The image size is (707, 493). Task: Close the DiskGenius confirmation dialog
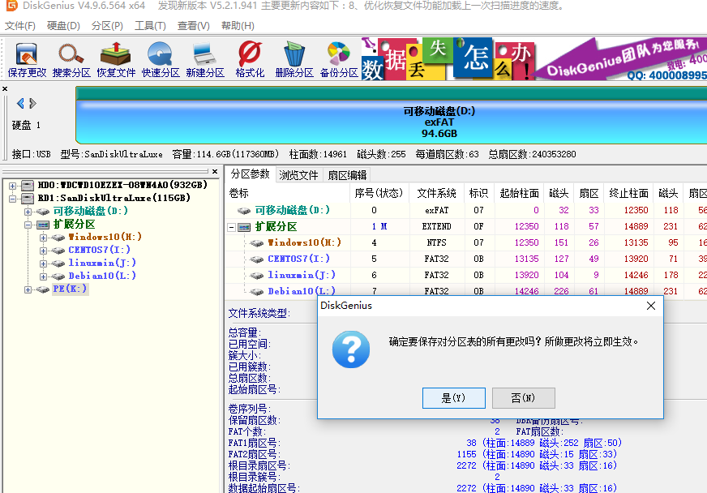[x=650, y=306]
